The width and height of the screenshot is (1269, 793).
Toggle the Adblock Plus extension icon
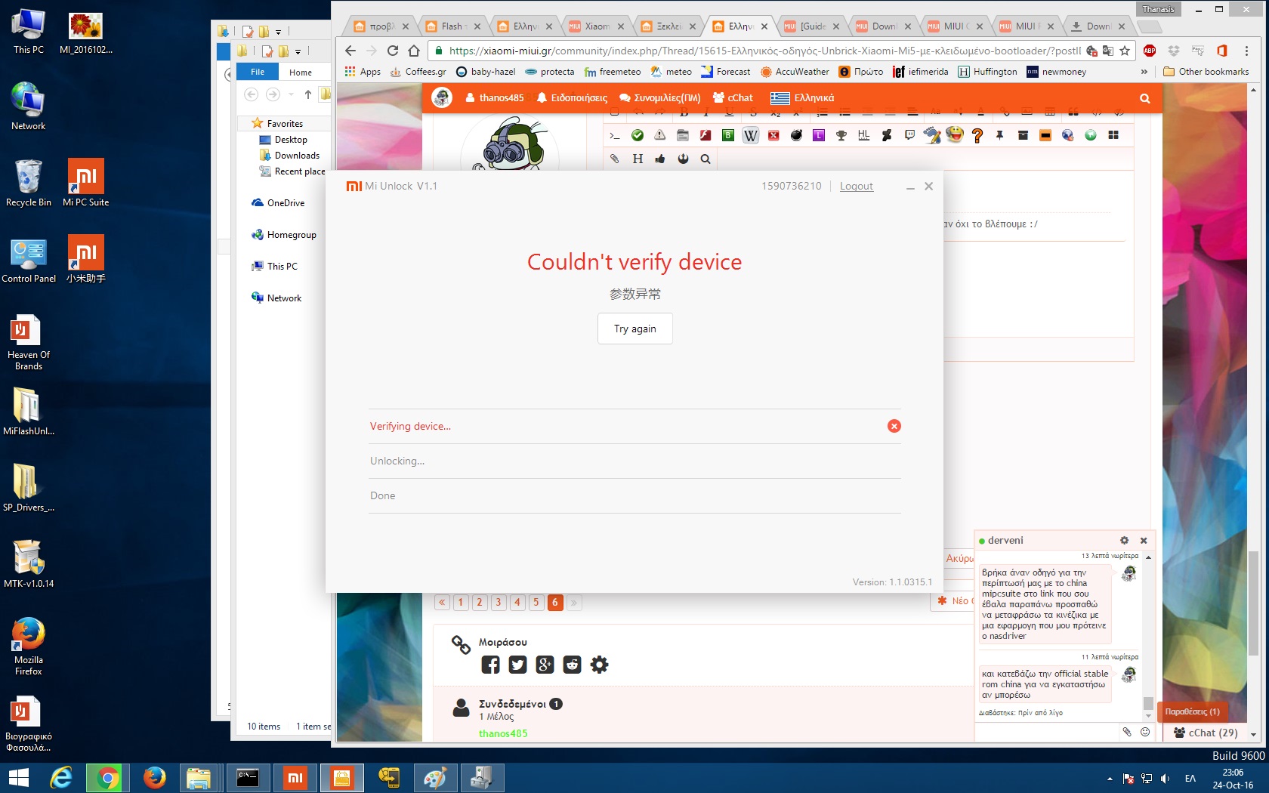[x=1150, y=51]
